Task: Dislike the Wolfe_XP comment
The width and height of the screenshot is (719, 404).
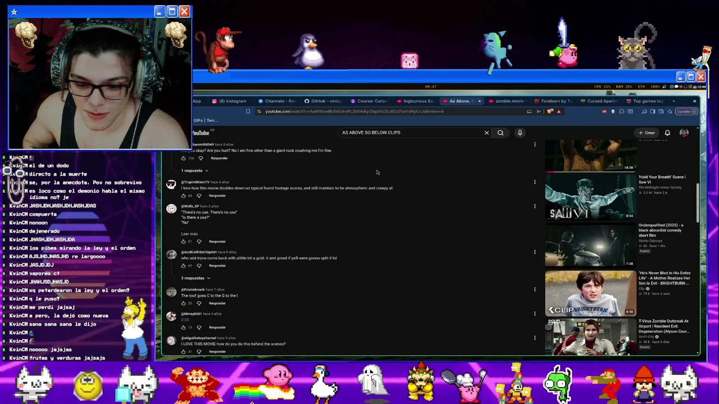Action: 199,242
